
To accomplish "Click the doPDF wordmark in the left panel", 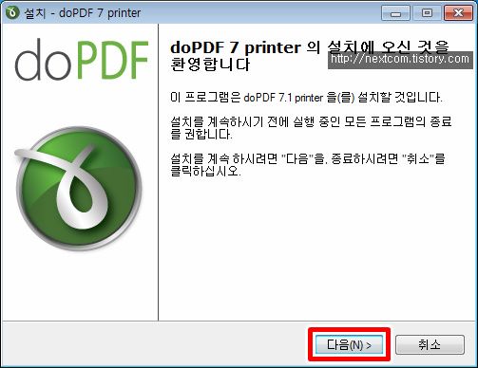I will pos(82,60).
